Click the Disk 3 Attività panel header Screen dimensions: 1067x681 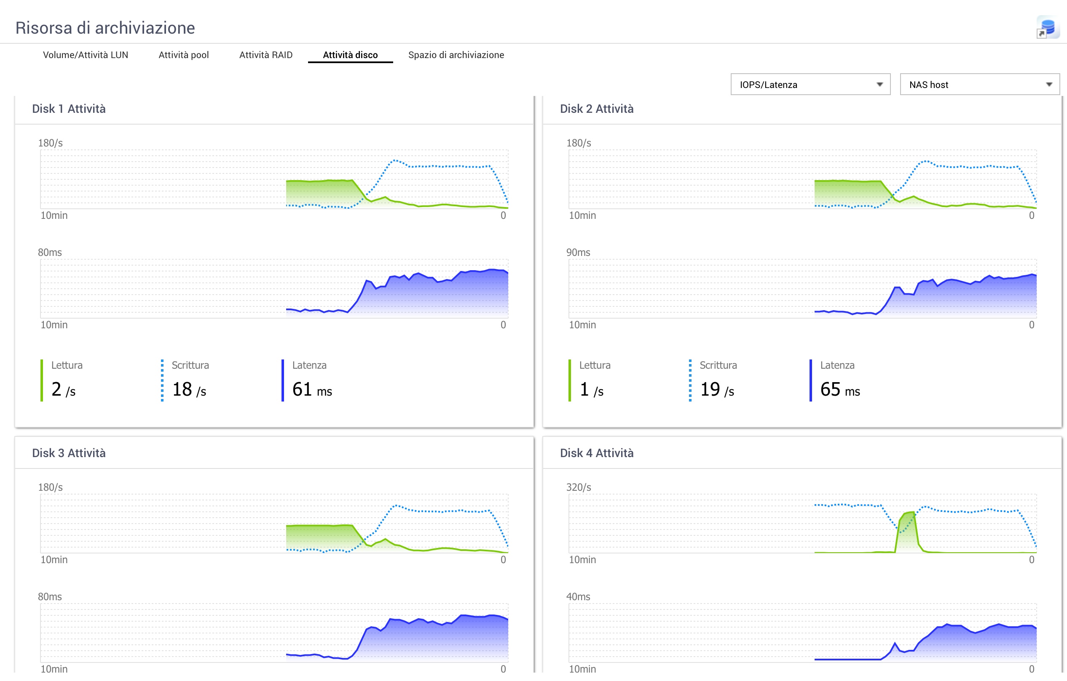pyautogui.click(x=69, y=453)
